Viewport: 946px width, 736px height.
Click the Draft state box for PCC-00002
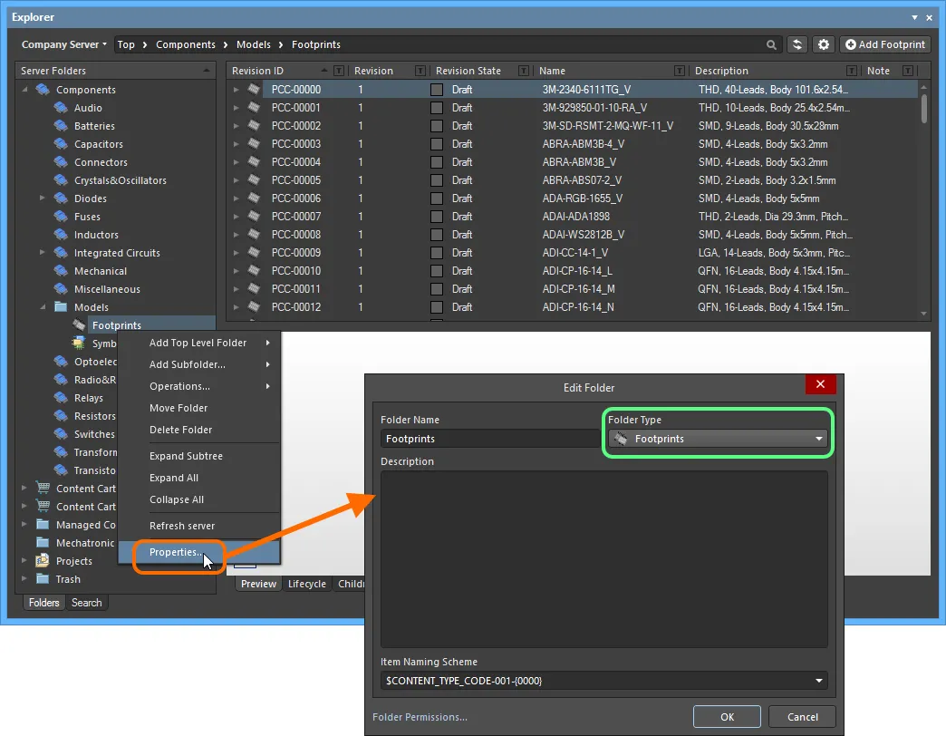[436, 125]
